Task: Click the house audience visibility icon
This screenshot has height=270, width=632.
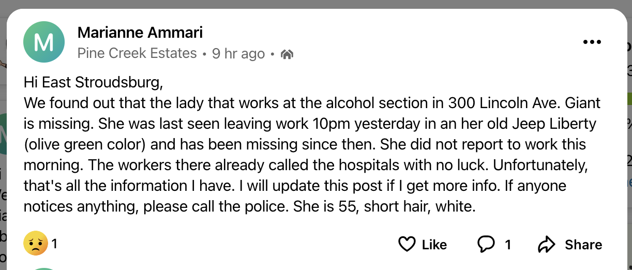Action: [287, 54]
